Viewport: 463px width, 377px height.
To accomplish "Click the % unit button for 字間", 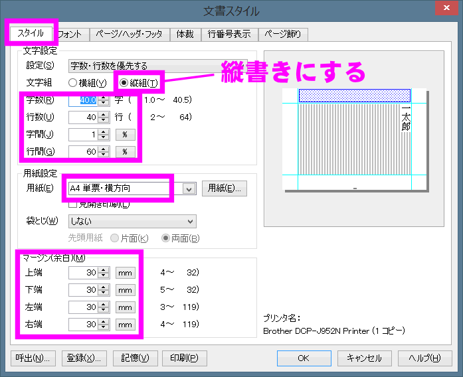I will pyautogui.click(x=124, y=134).
